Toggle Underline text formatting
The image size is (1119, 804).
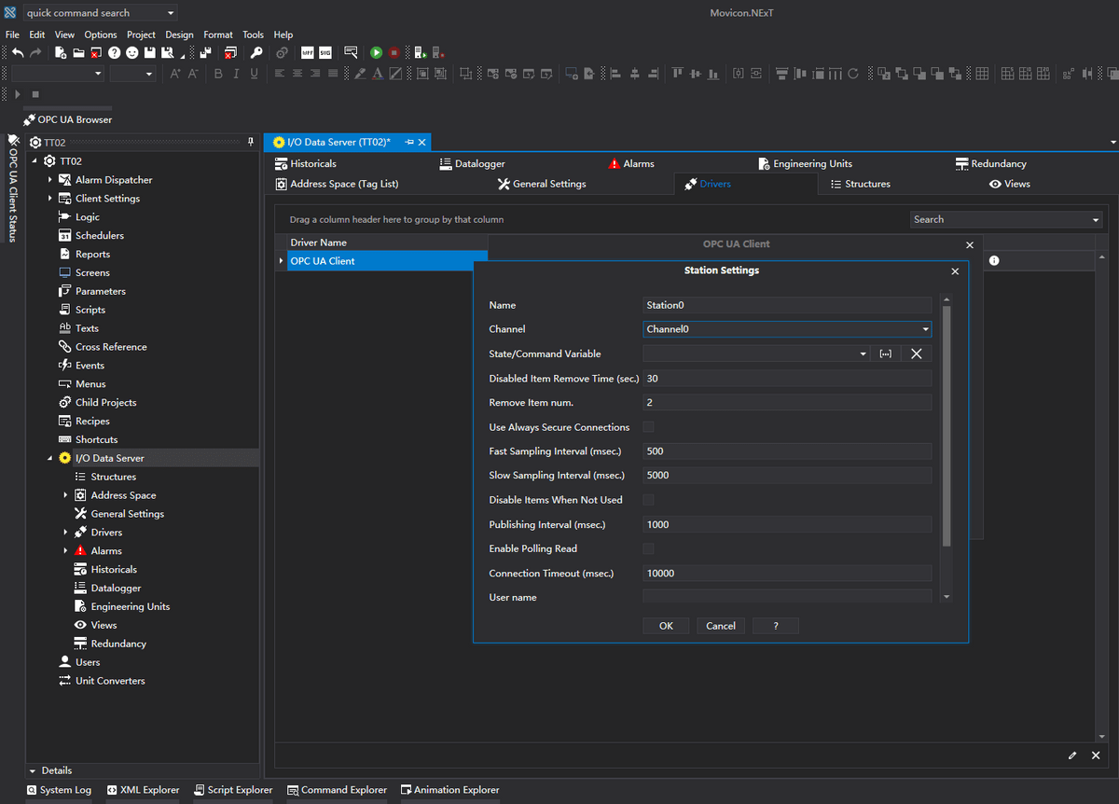click(255, 74)
